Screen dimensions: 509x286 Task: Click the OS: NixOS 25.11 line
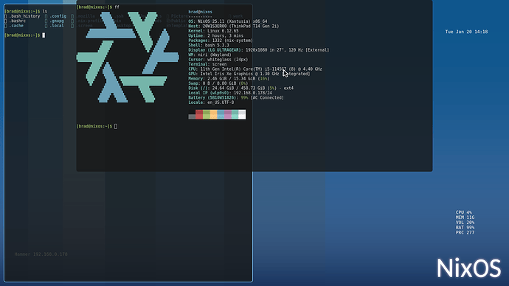pyautogui.click(x=228, y=21)
